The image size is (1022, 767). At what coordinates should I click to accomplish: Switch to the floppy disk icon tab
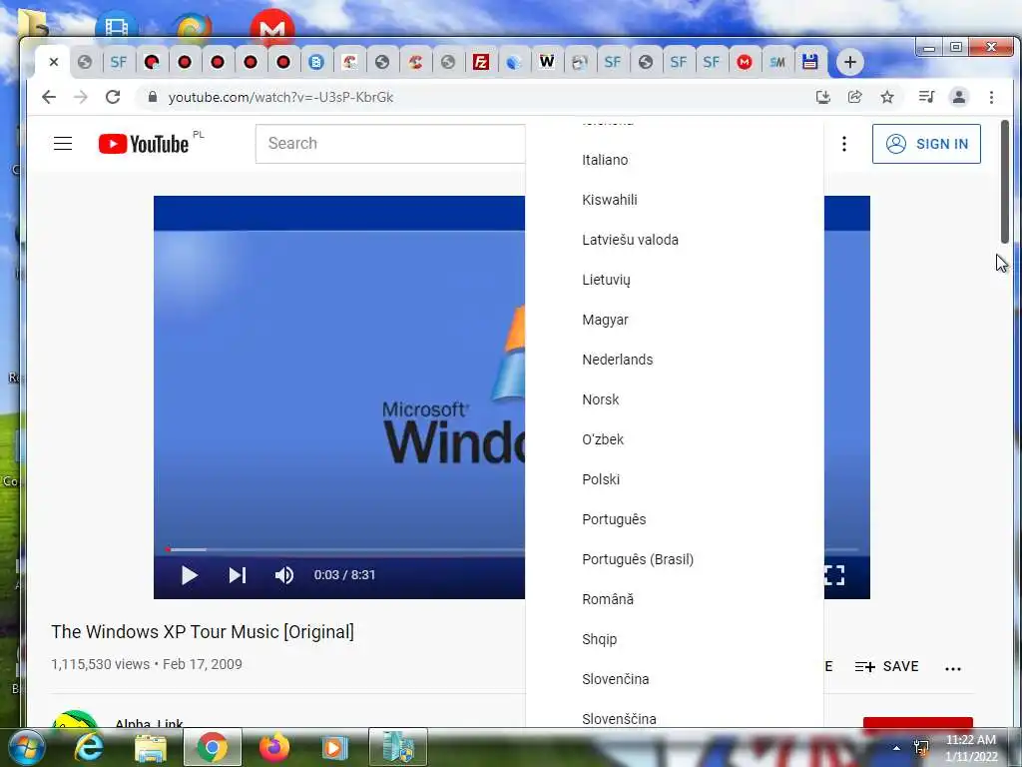810,62
